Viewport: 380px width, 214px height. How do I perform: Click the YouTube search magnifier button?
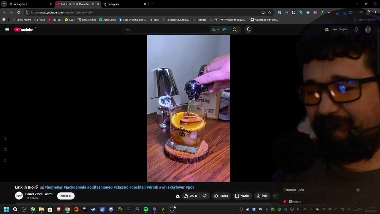(x=235, y=29)
